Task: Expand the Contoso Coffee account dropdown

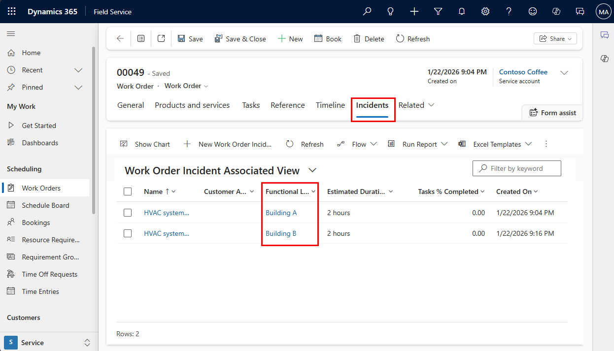Action: coord(564,72)
